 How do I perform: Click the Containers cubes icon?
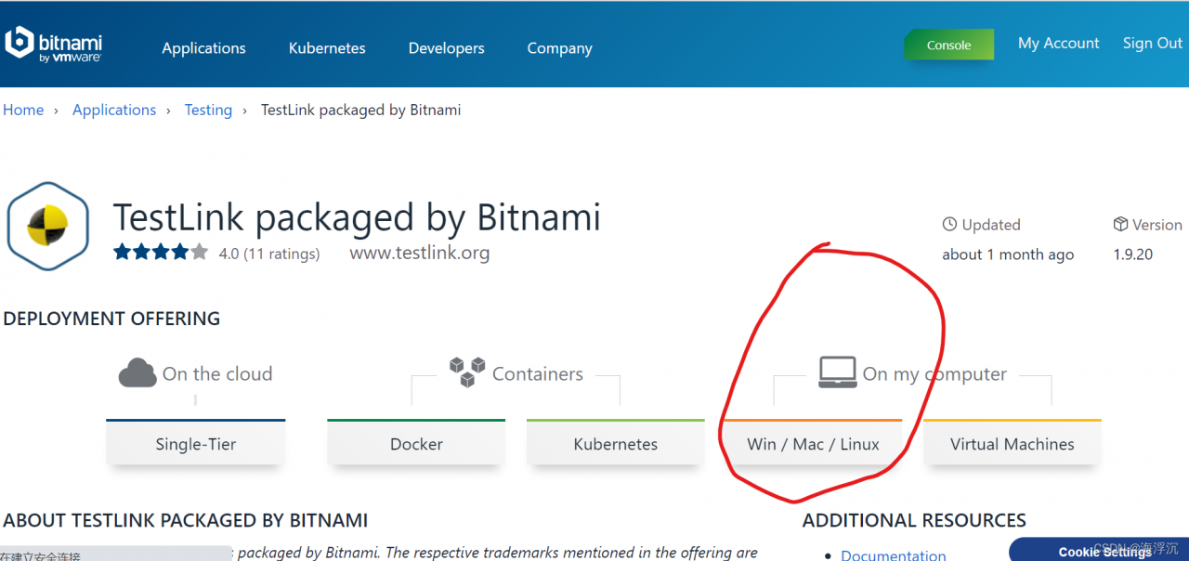467,372
